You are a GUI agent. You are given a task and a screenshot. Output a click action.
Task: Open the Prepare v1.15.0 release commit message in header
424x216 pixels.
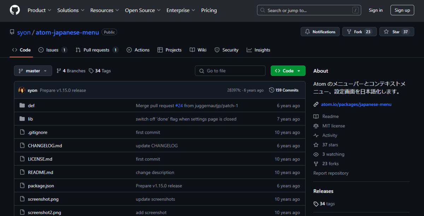pos(63,90)
